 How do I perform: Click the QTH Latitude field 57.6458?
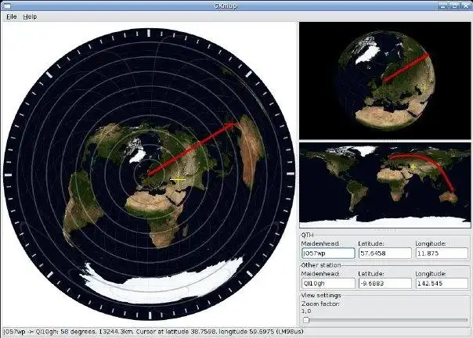[385, 253]
